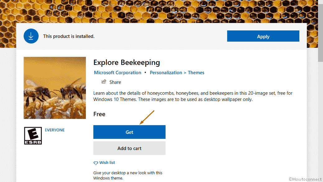Image resolution: width=323 pixels, height=182 pixels.
Task: Open the EVERYONE rating link
Action: [54, 130]
